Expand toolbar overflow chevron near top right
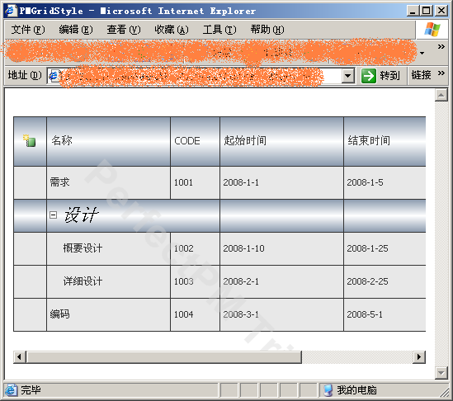Image resolution: width=453 pixels, height=401 pixels. click(441, 47)
